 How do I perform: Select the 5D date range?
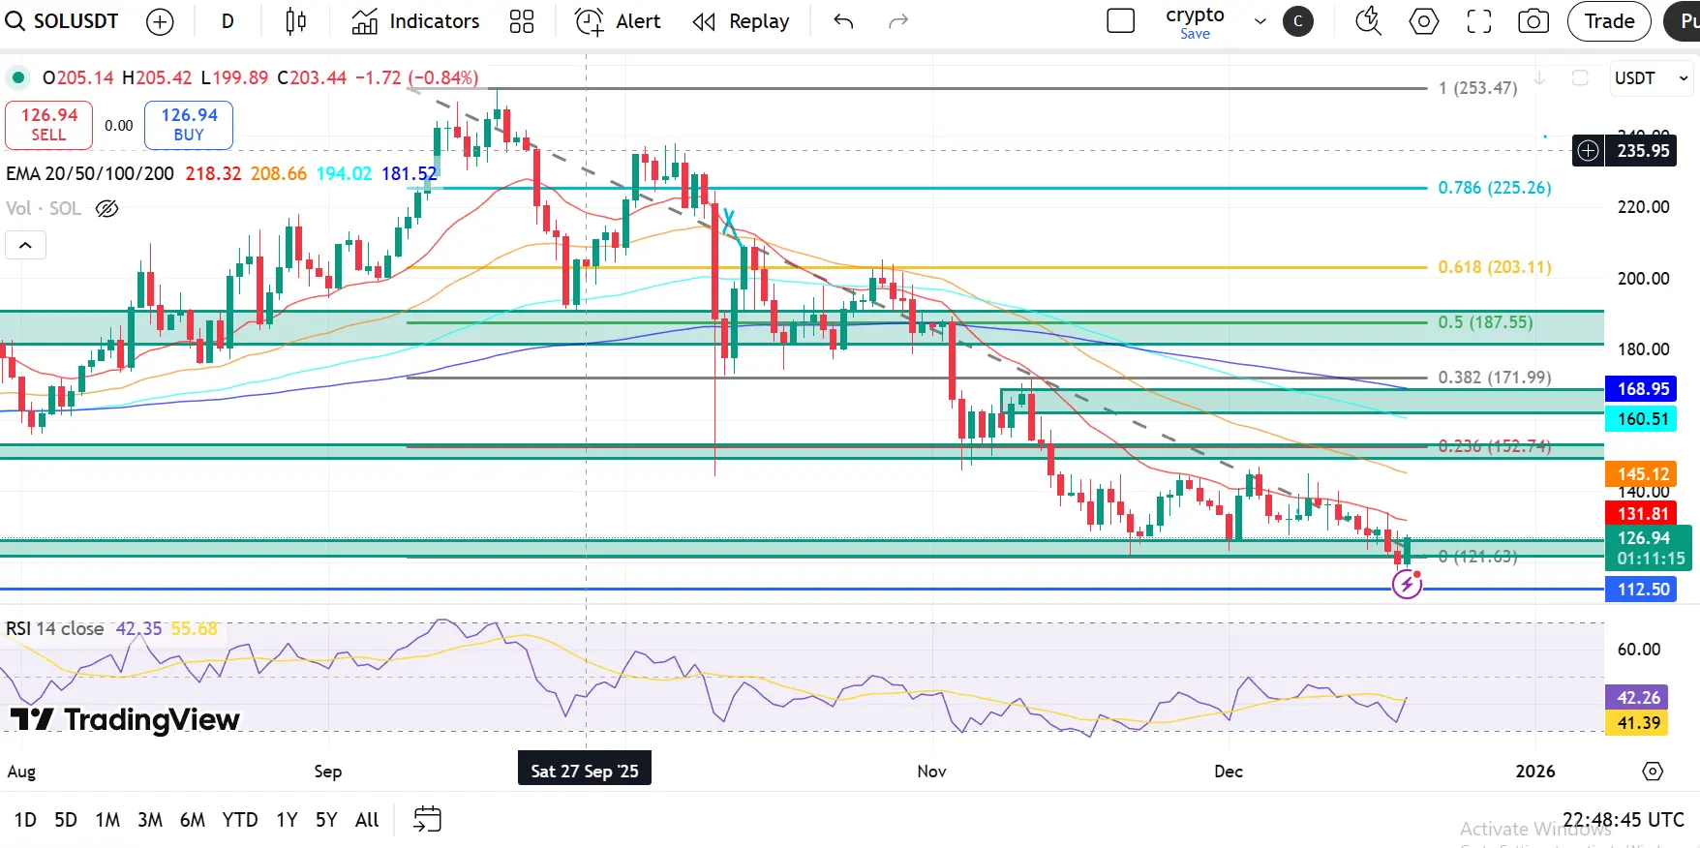tap(66, 820)
